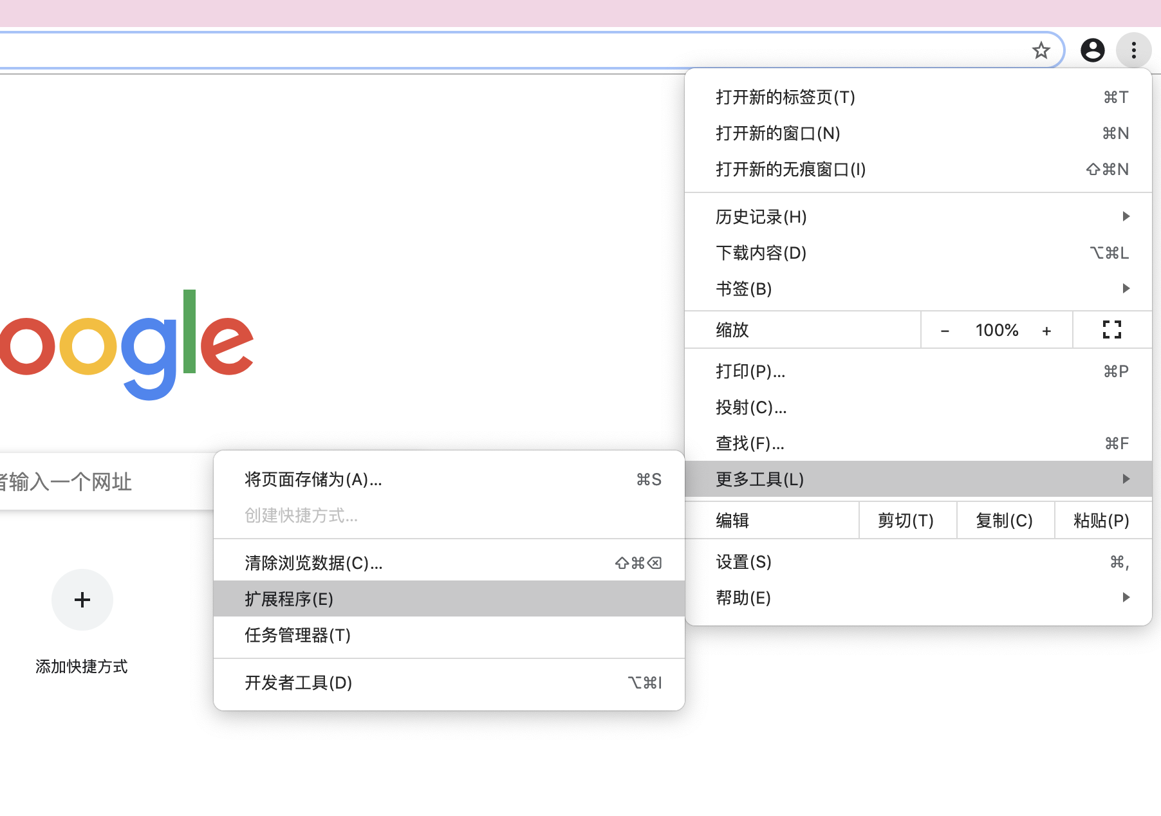Click the 100% zoom value
This screenshot has height=816, width=1161.
996,329
